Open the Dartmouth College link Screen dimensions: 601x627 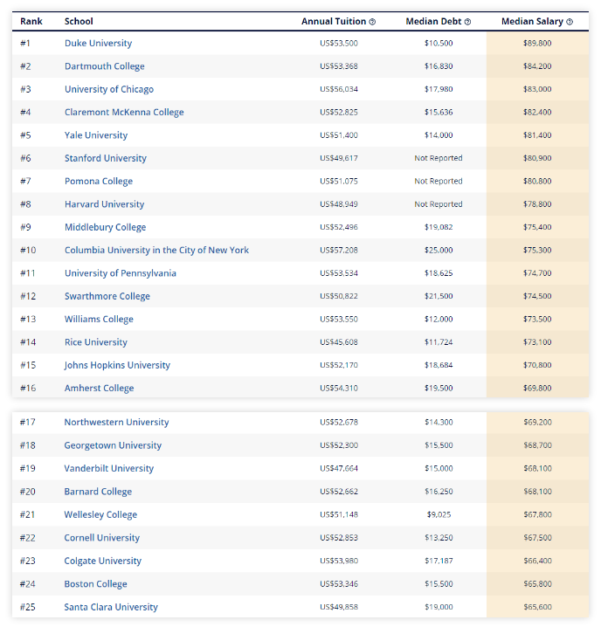105,66
